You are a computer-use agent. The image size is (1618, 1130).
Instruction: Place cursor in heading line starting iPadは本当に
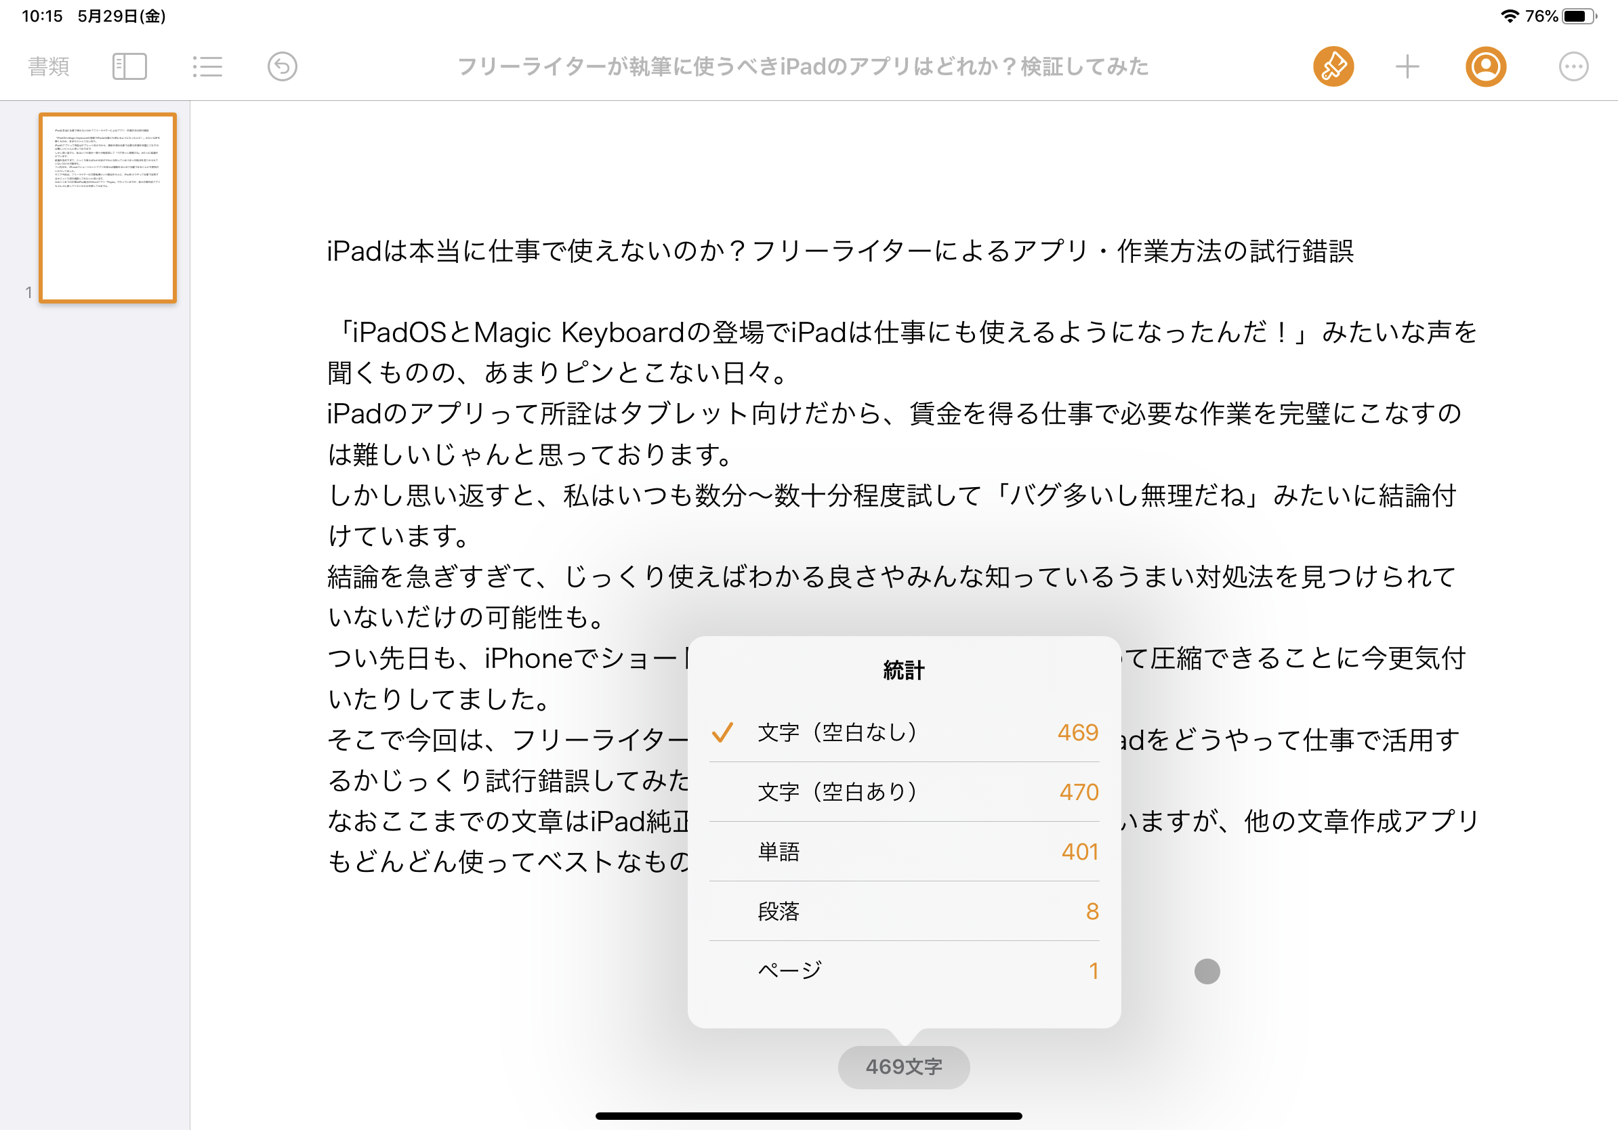(840, 251)
